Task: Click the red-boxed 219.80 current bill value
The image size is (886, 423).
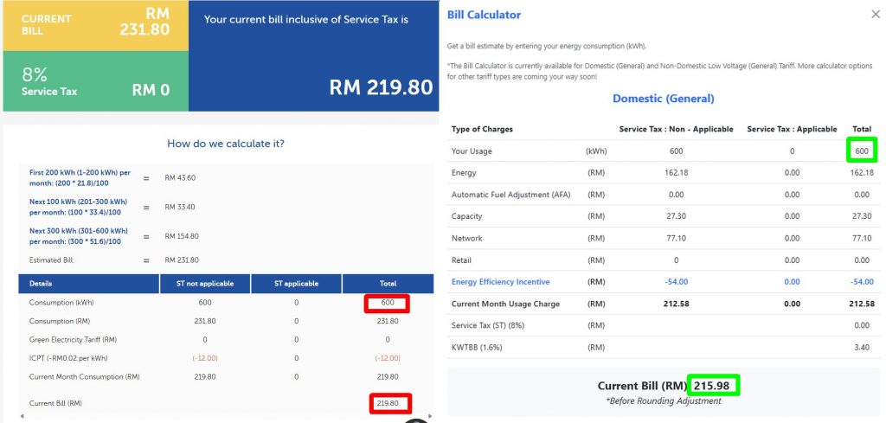Action: [387, 402]
